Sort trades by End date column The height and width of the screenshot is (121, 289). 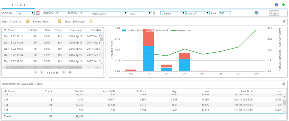(x=96, y=30)
